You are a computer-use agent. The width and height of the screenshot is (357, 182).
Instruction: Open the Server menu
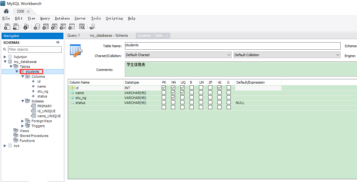(x=80, y=19)
